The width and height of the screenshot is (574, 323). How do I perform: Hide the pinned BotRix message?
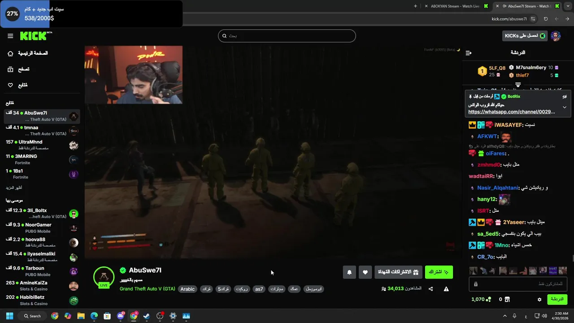[565, 96]
